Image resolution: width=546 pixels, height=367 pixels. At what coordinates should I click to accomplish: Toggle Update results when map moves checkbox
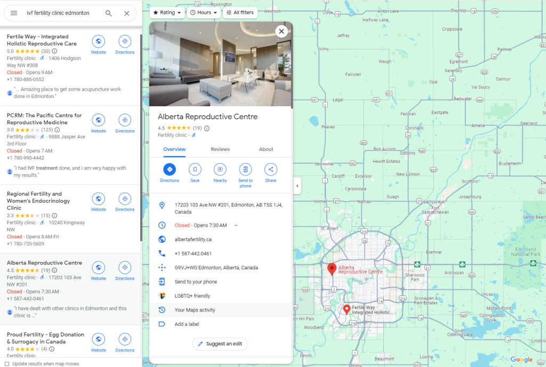point(7,363)
